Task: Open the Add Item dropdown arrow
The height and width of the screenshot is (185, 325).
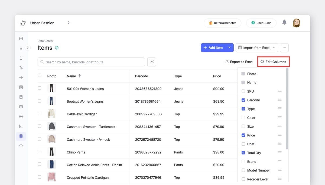Action: pyautogui.click(x=229, y=47)
